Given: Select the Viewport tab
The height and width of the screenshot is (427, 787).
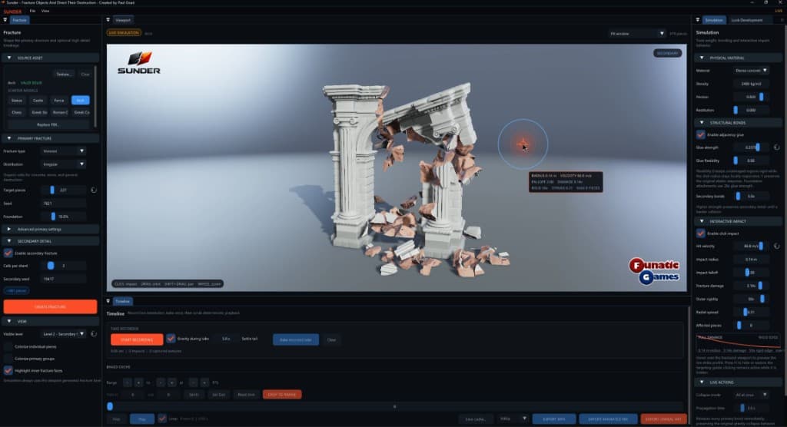Looking at the screenshot, I should click(123, 20).
